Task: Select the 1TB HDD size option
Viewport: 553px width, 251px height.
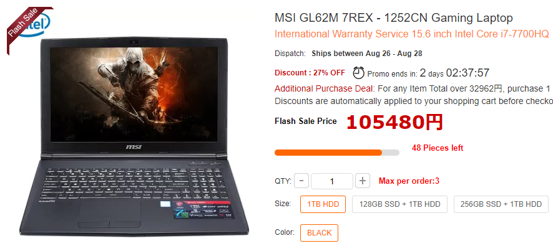Action: [x=323, y=204]
